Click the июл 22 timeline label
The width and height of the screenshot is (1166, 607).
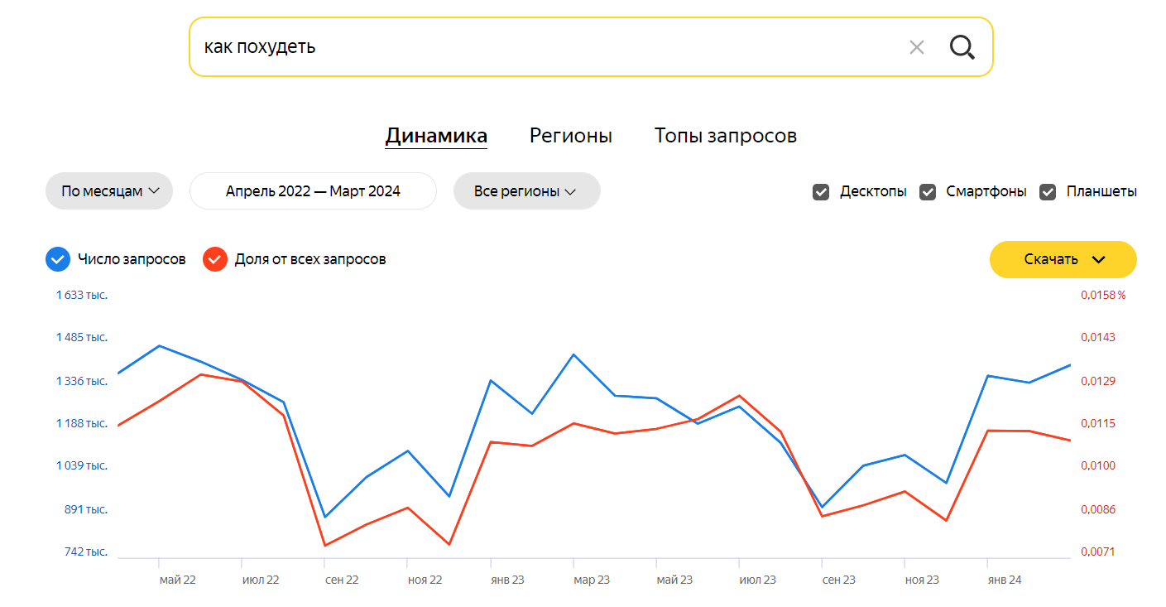click(261, 580)
